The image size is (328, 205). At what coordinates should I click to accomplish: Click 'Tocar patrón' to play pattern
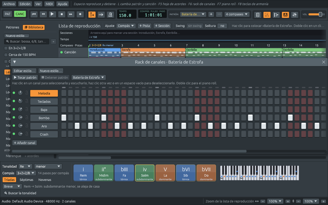[25, 77]
